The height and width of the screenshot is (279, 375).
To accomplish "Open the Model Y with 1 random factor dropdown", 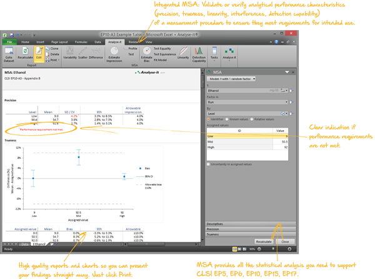I will point(231,79).
